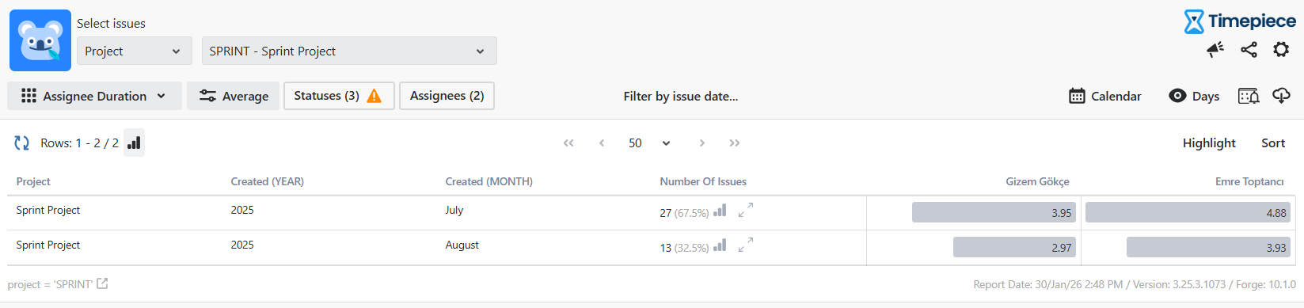The height and width of the screenshot is (308, 1304).
Task: Open the page size 50 dropdown
Action: (649, 143)
